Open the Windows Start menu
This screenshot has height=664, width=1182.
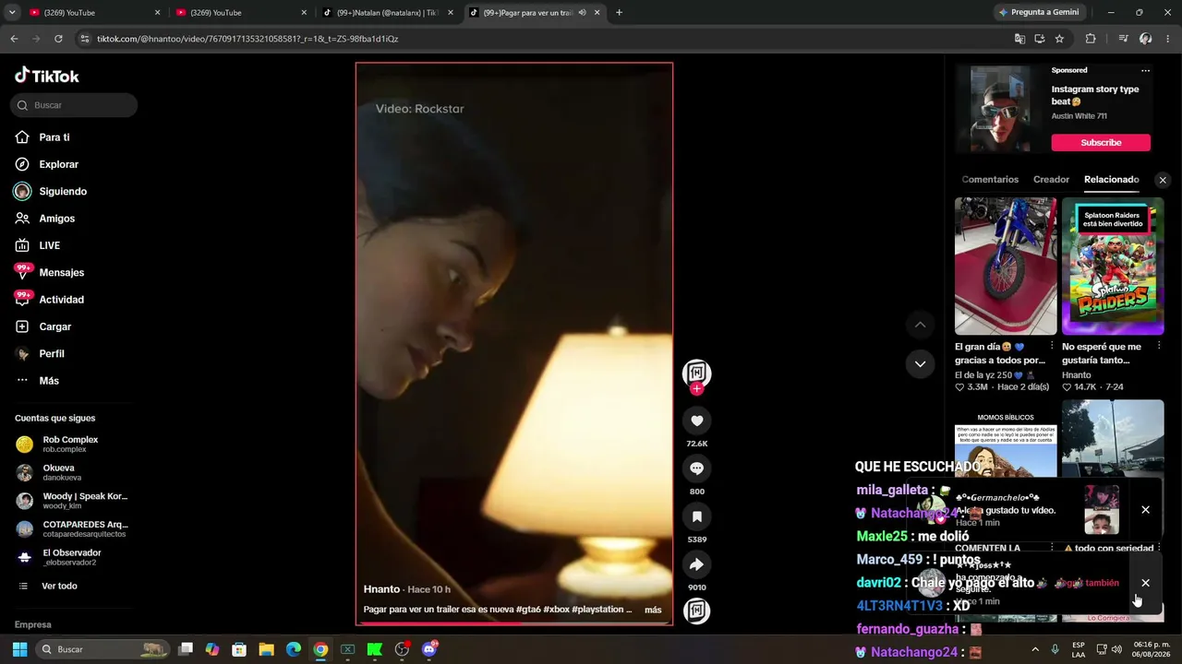click(19, 649)
